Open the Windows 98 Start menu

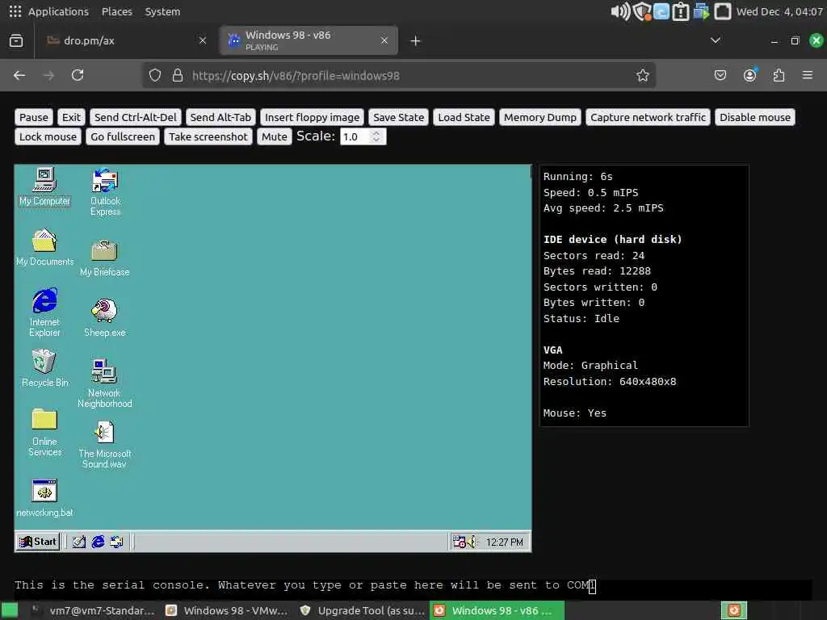point(37,542)
